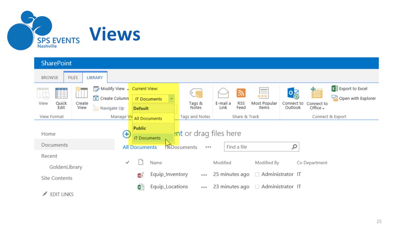This screenshot has height=232, width=413.
Task: Click the plus new document icon
Action: pyautogui.click(x=126, y=134)
